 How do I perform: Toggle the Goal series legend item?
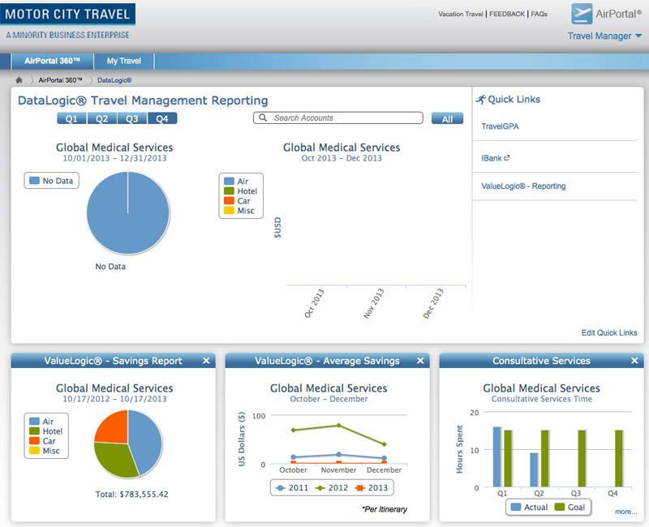(x=570, y=508)
